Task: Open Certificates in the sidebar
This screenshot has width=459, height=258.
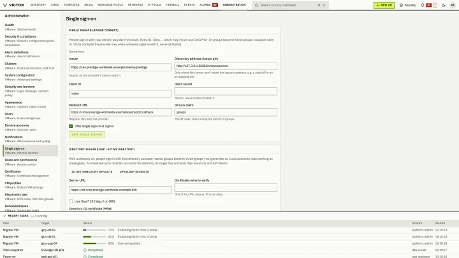Action: click(x=30, y=173)
